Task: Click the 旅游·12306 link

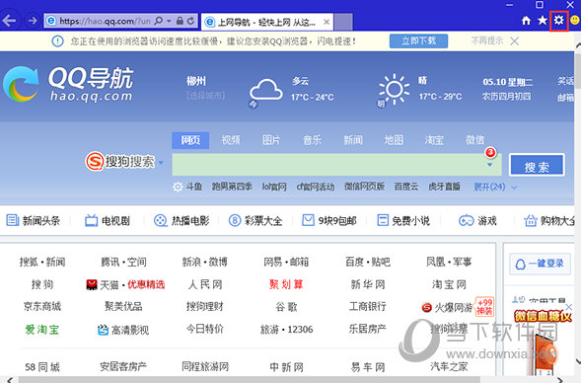Action: tap(286, 330)
